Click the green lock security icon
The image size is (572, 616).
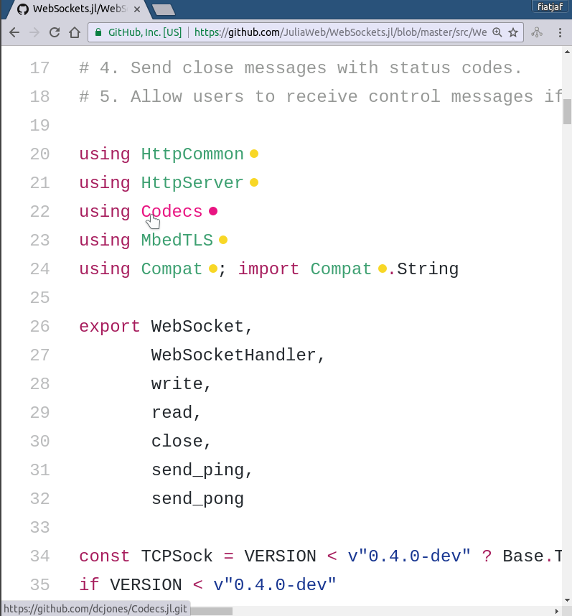click(98, 32)
